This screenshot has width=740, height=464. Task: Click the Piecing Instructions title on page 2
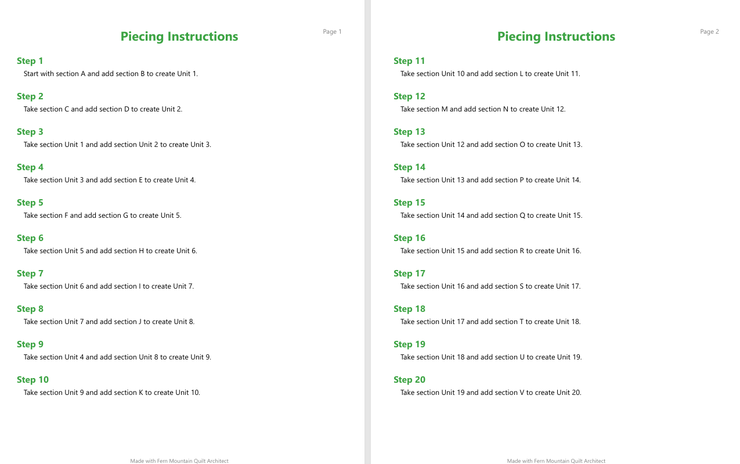click(556, 37)
